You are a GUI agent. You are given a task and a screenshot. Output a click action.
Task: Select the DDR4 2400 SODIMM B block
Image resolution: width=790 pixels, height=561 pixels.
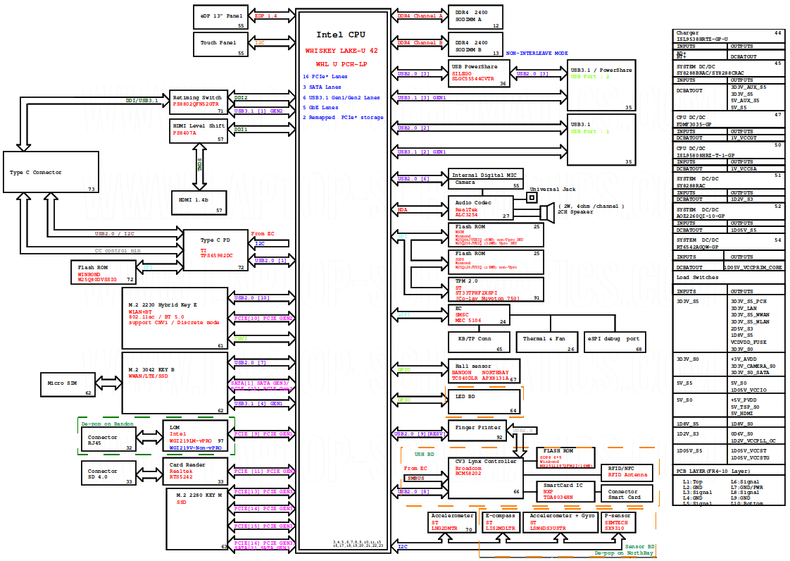(x=475, y=44)
